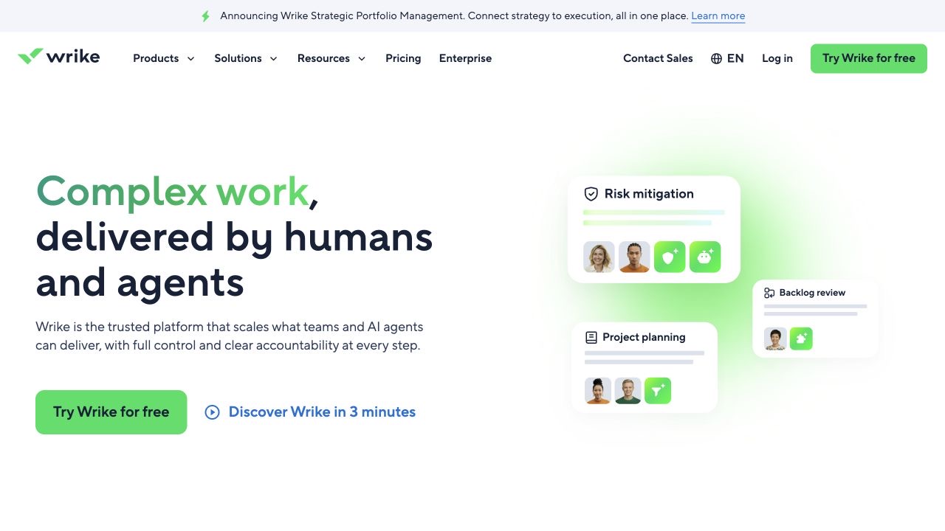Click the hero Try Wrike for free button
The height and width of the screenshot is (531, 945).
point(111,412)
